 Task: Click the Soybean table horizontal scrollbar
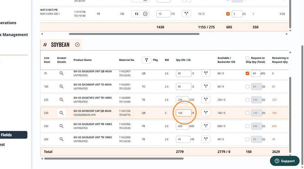(114, 159)
